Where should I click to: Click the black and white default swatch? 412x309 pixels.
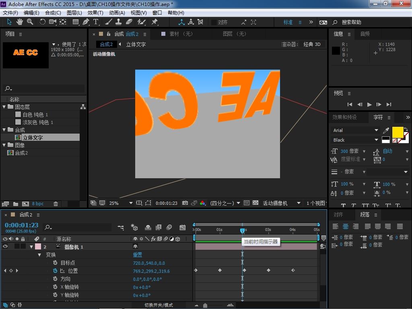coord(386,140)
